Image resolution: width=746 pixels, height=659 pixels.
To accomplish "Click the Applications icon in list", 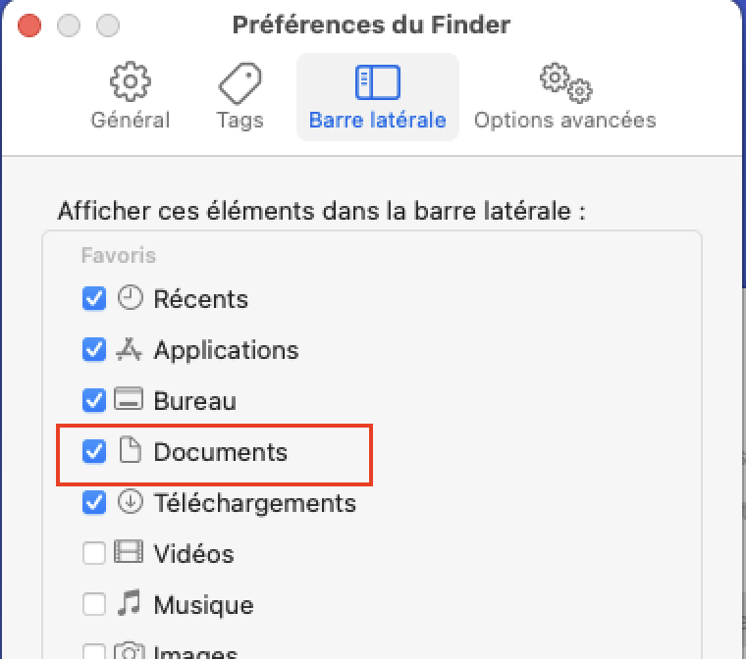I will coord(130,349).
